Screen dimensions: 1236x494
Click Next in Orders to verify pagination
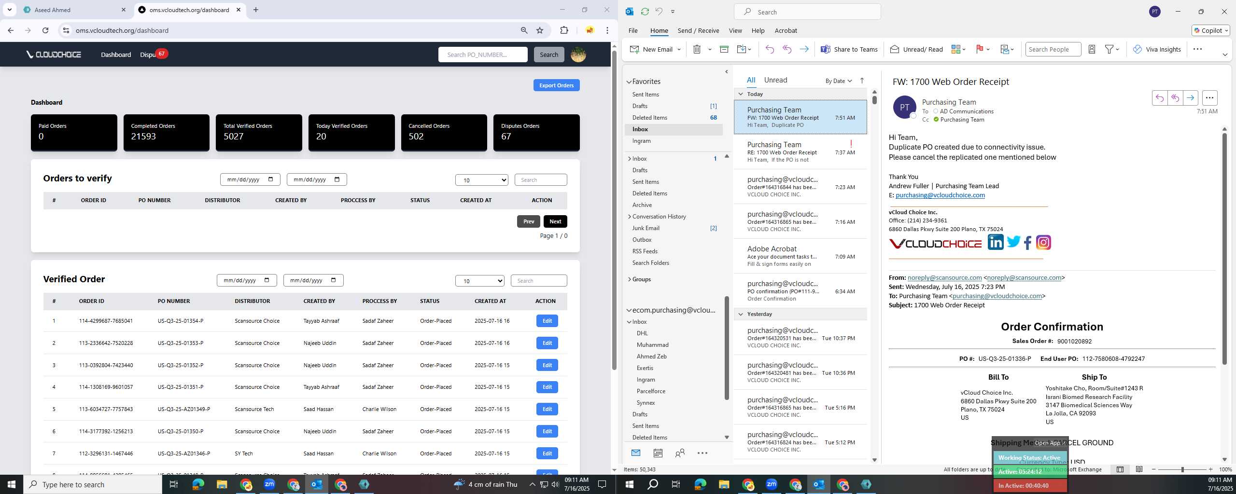[x=555, y=221]
